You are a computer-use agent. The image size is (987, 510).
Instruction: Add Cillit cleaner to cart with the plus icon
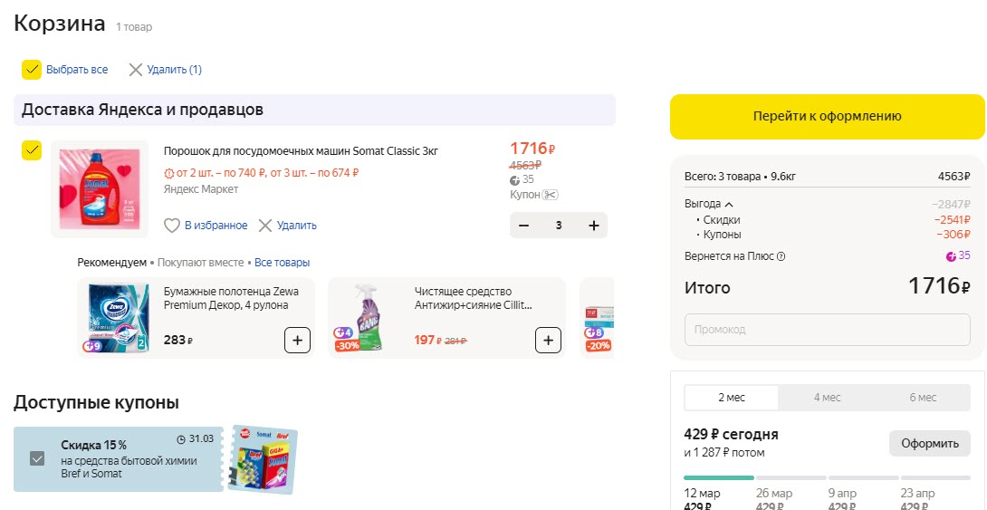548,341
